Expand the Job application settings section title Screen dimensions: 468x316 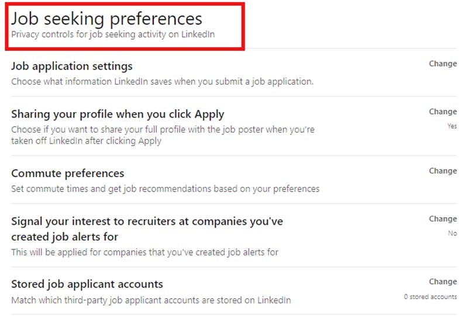[72, 66]
